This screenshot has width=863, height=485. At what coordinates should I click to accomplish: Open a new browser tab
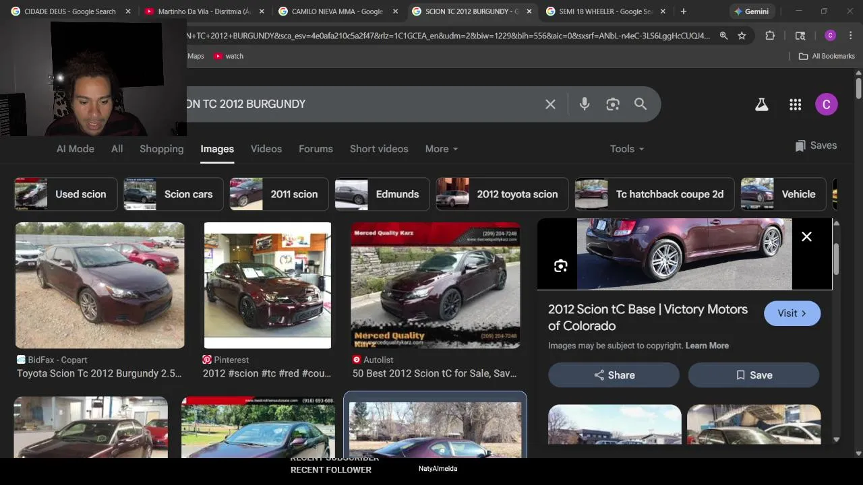coord(683,11)
